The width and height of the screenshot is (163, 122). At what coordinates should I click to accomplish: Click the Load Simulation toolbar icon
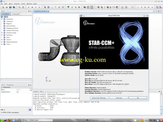[7, 7]
